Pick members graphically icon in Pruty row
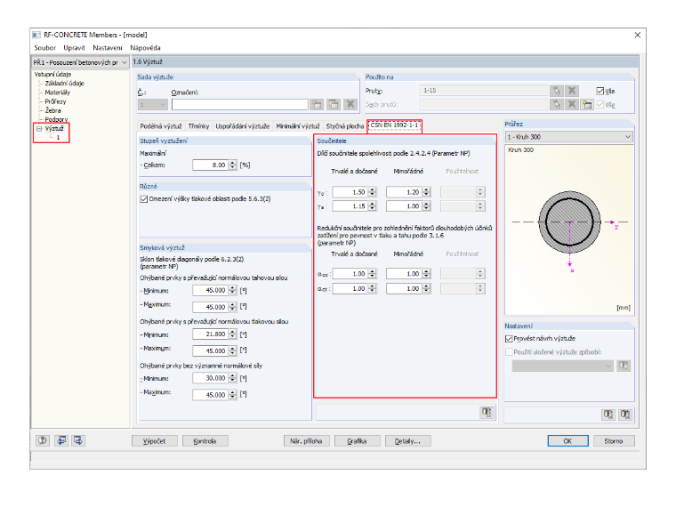Screen dimensions: 676x507 tap(556, 91)
